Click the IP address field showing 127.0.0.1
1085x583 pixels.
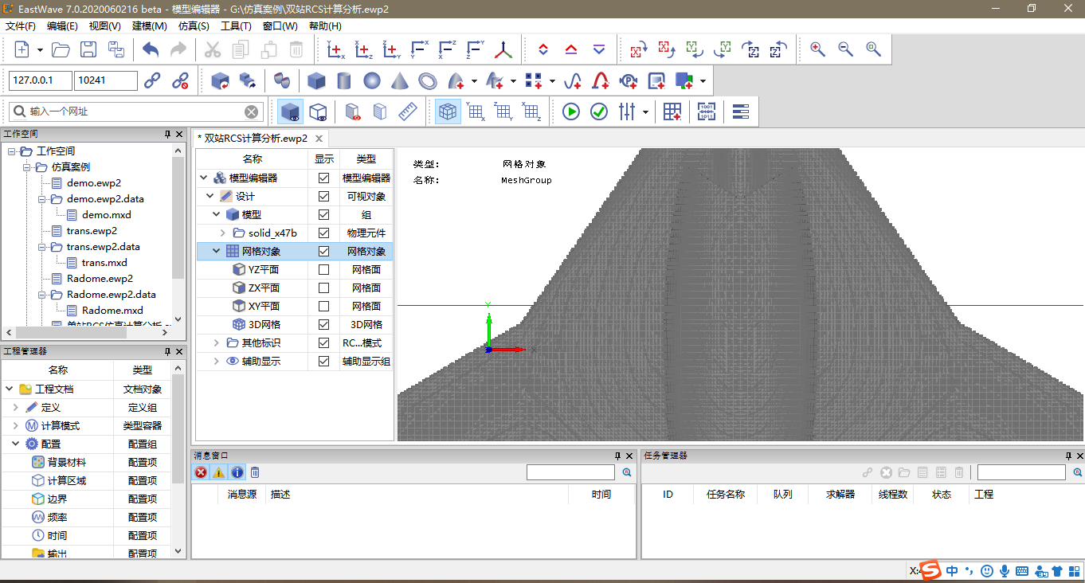40,80
